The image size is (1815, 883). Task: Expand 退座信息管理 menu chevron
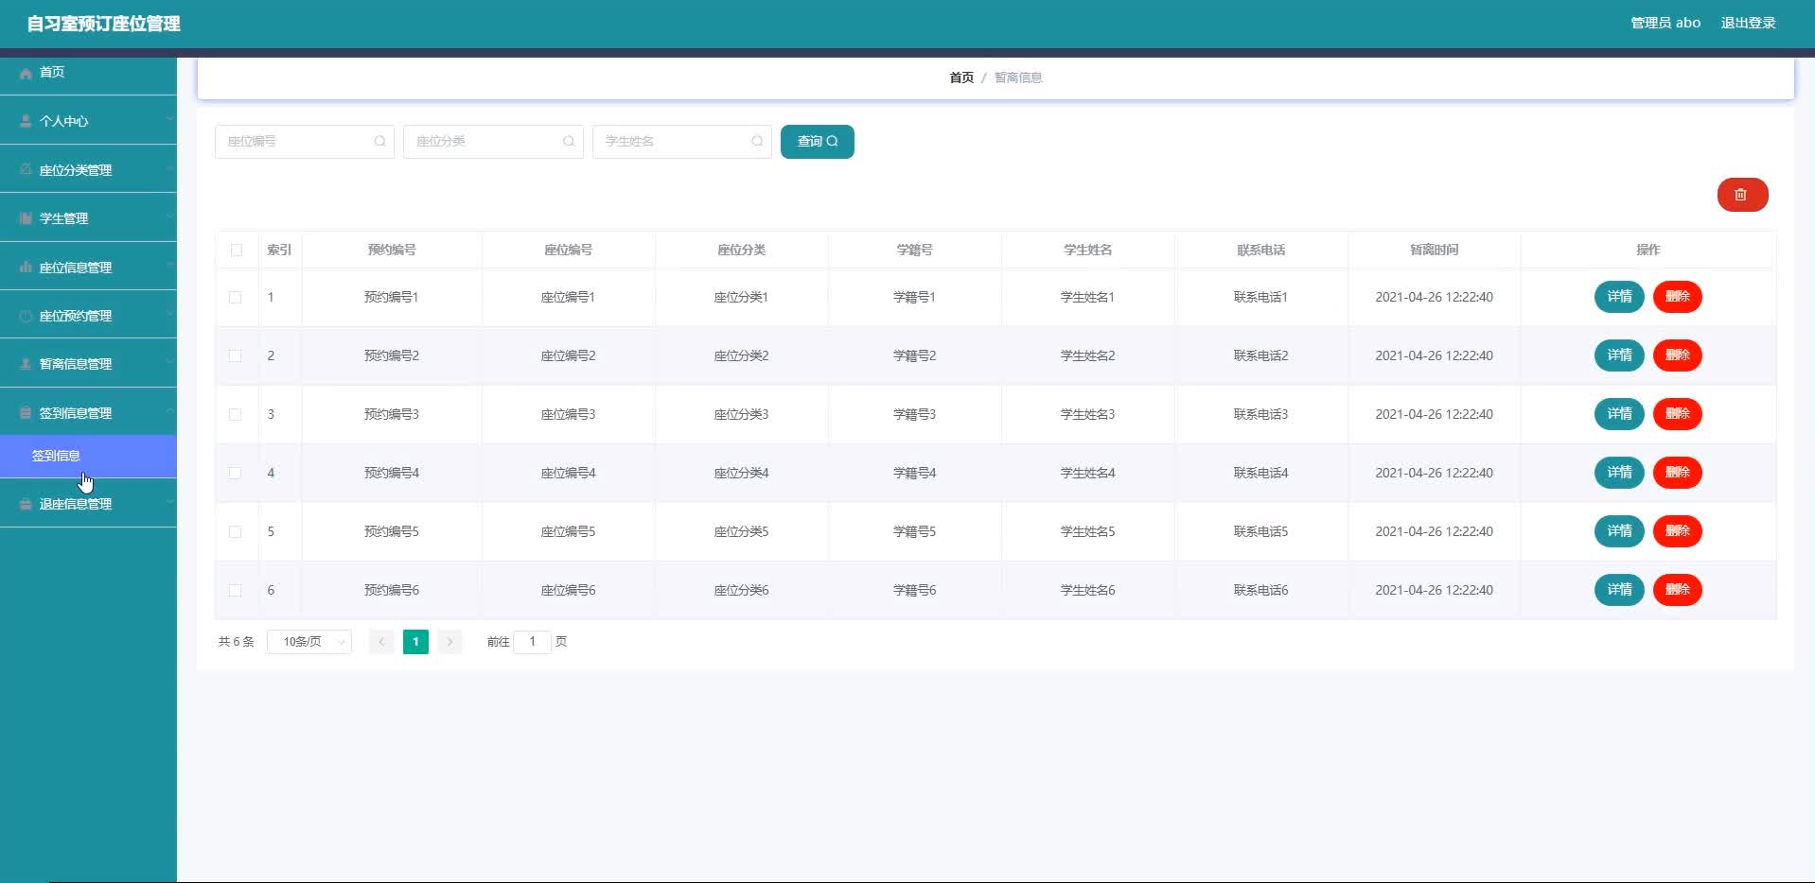pos(169,503)
